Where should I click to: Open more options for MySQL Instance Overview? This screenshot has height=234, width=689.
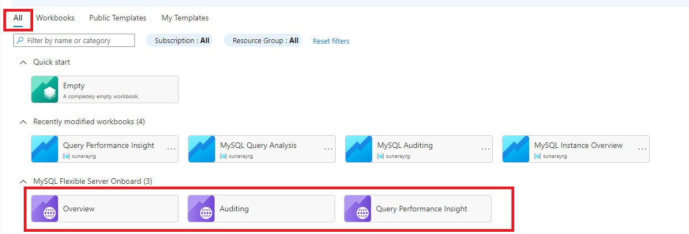point(643,149)
